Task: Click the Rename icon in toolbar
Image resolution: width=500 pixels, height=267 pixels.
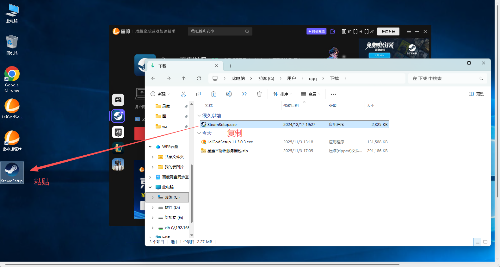Action: (229, 94)
